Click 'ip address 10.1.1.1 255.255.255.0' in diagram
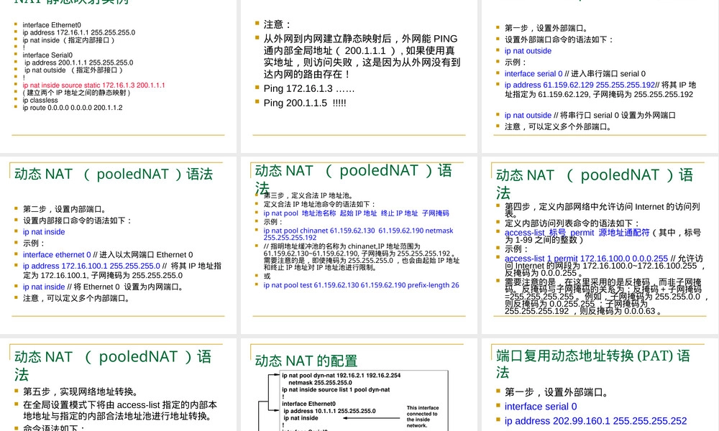Viewport: 719px width, 431px height. pos(330,412)
